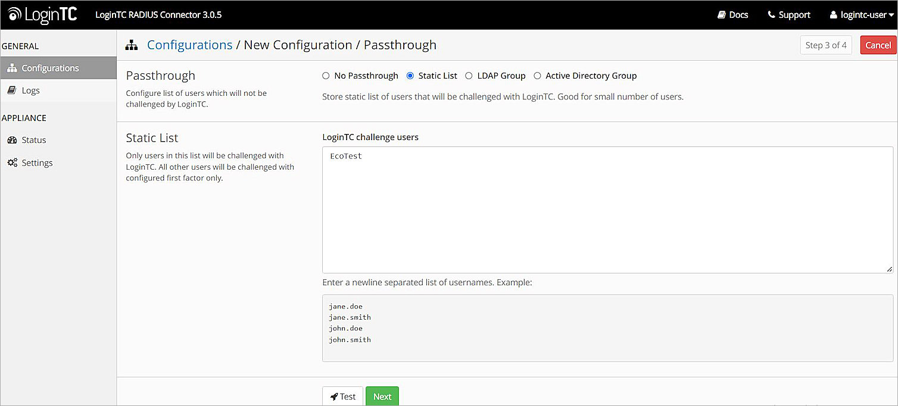
Task: Proceed by clicking the Next button
Action: 382,396
